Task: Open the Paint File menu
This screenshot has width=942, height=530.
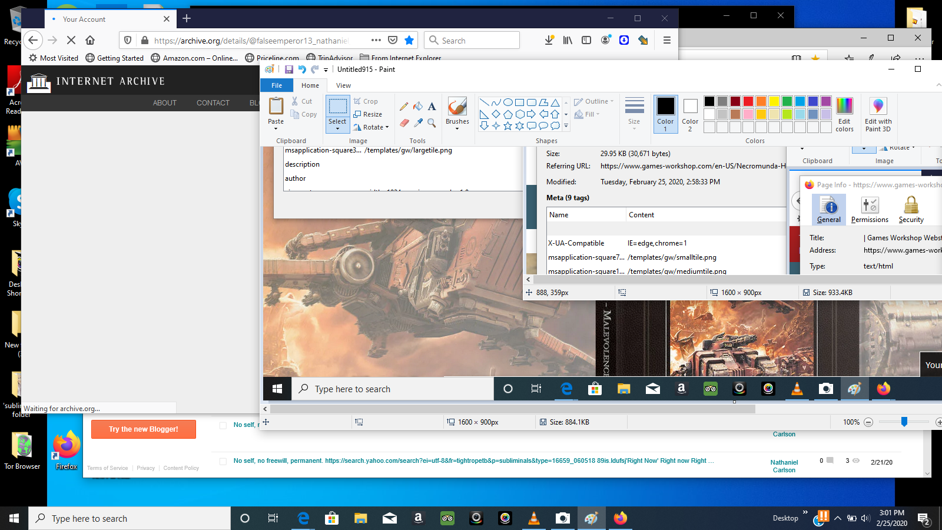Action: [277, 85]
